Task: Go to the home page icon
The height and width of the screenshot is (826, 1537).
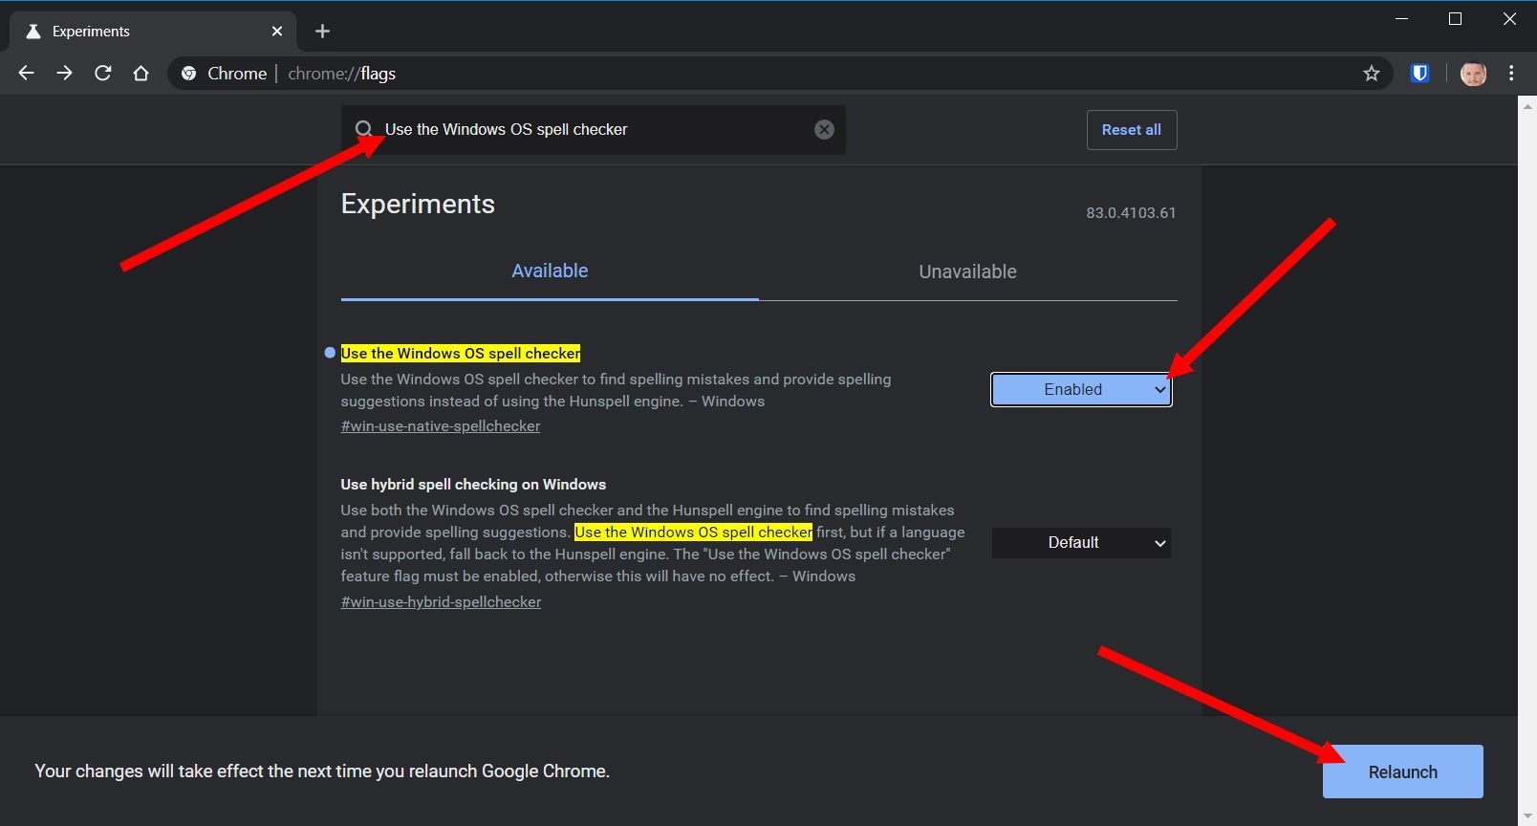Action: coord(141,73)
